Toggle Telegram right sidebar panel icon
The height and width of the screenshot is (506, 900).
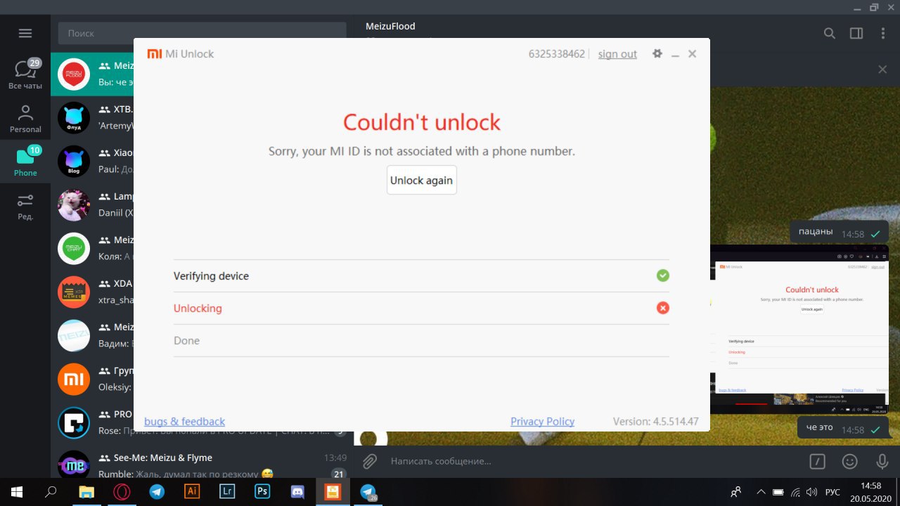click(856, 33)
